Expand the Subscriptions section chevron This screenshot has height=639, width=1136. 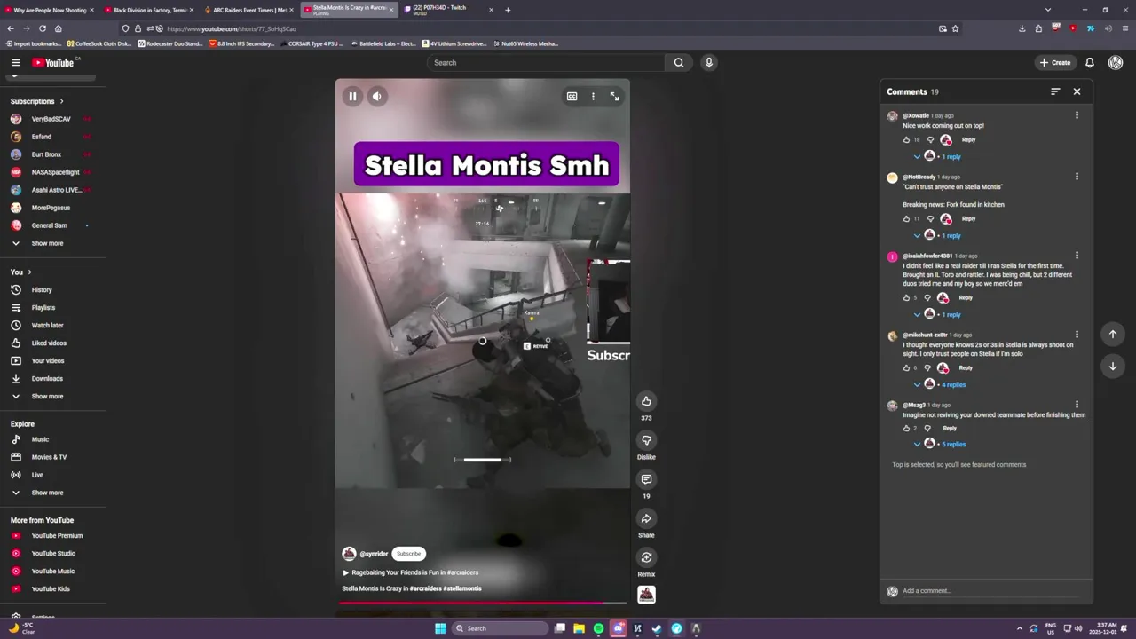coord(61,101)
